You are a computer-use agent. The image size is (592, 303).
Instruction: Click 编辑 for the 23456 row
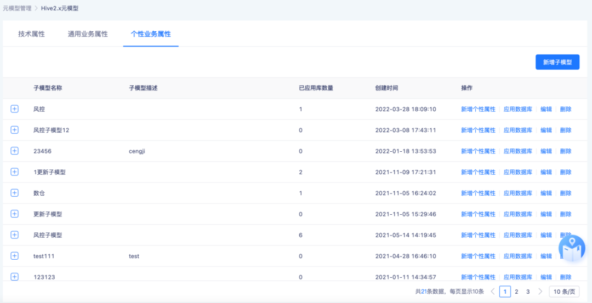546,151
